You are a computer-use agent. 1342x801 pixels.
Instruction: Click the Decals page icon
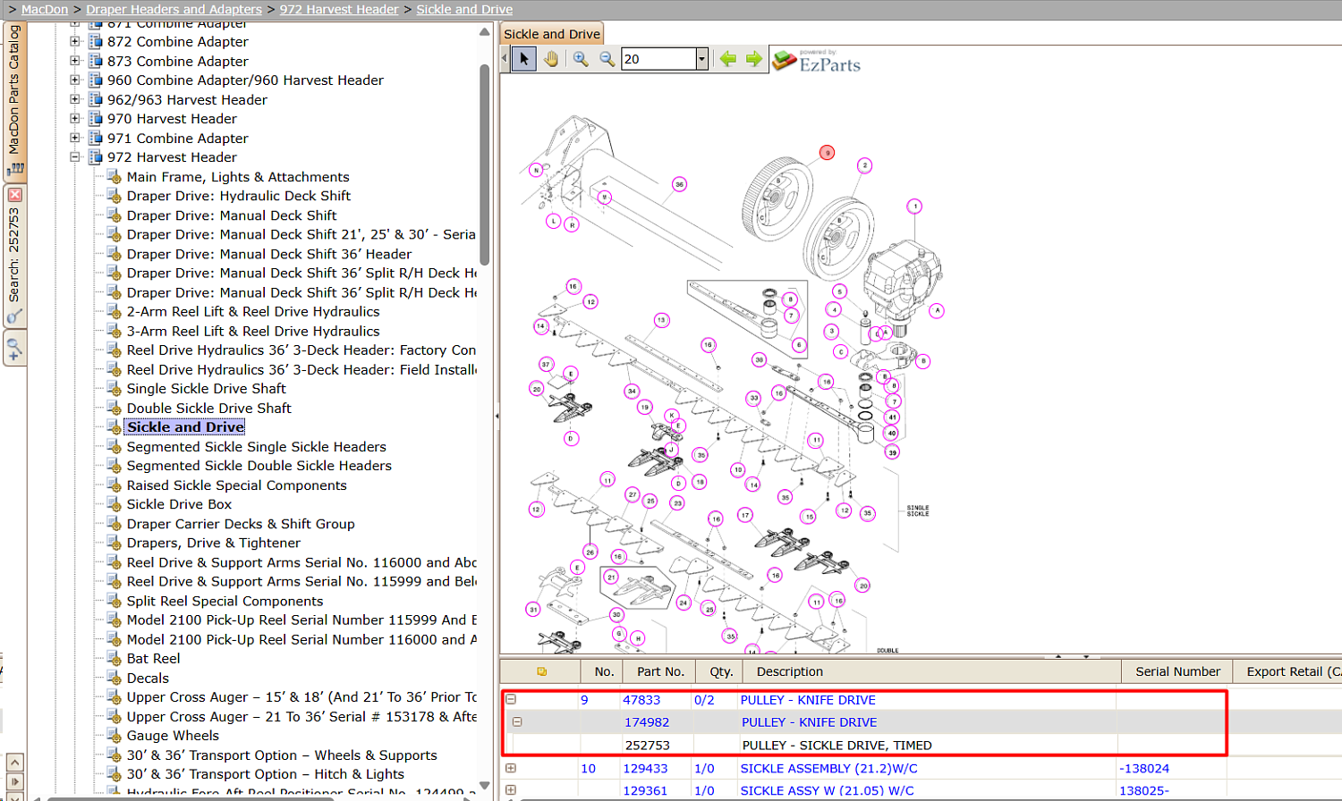point(114,678)
